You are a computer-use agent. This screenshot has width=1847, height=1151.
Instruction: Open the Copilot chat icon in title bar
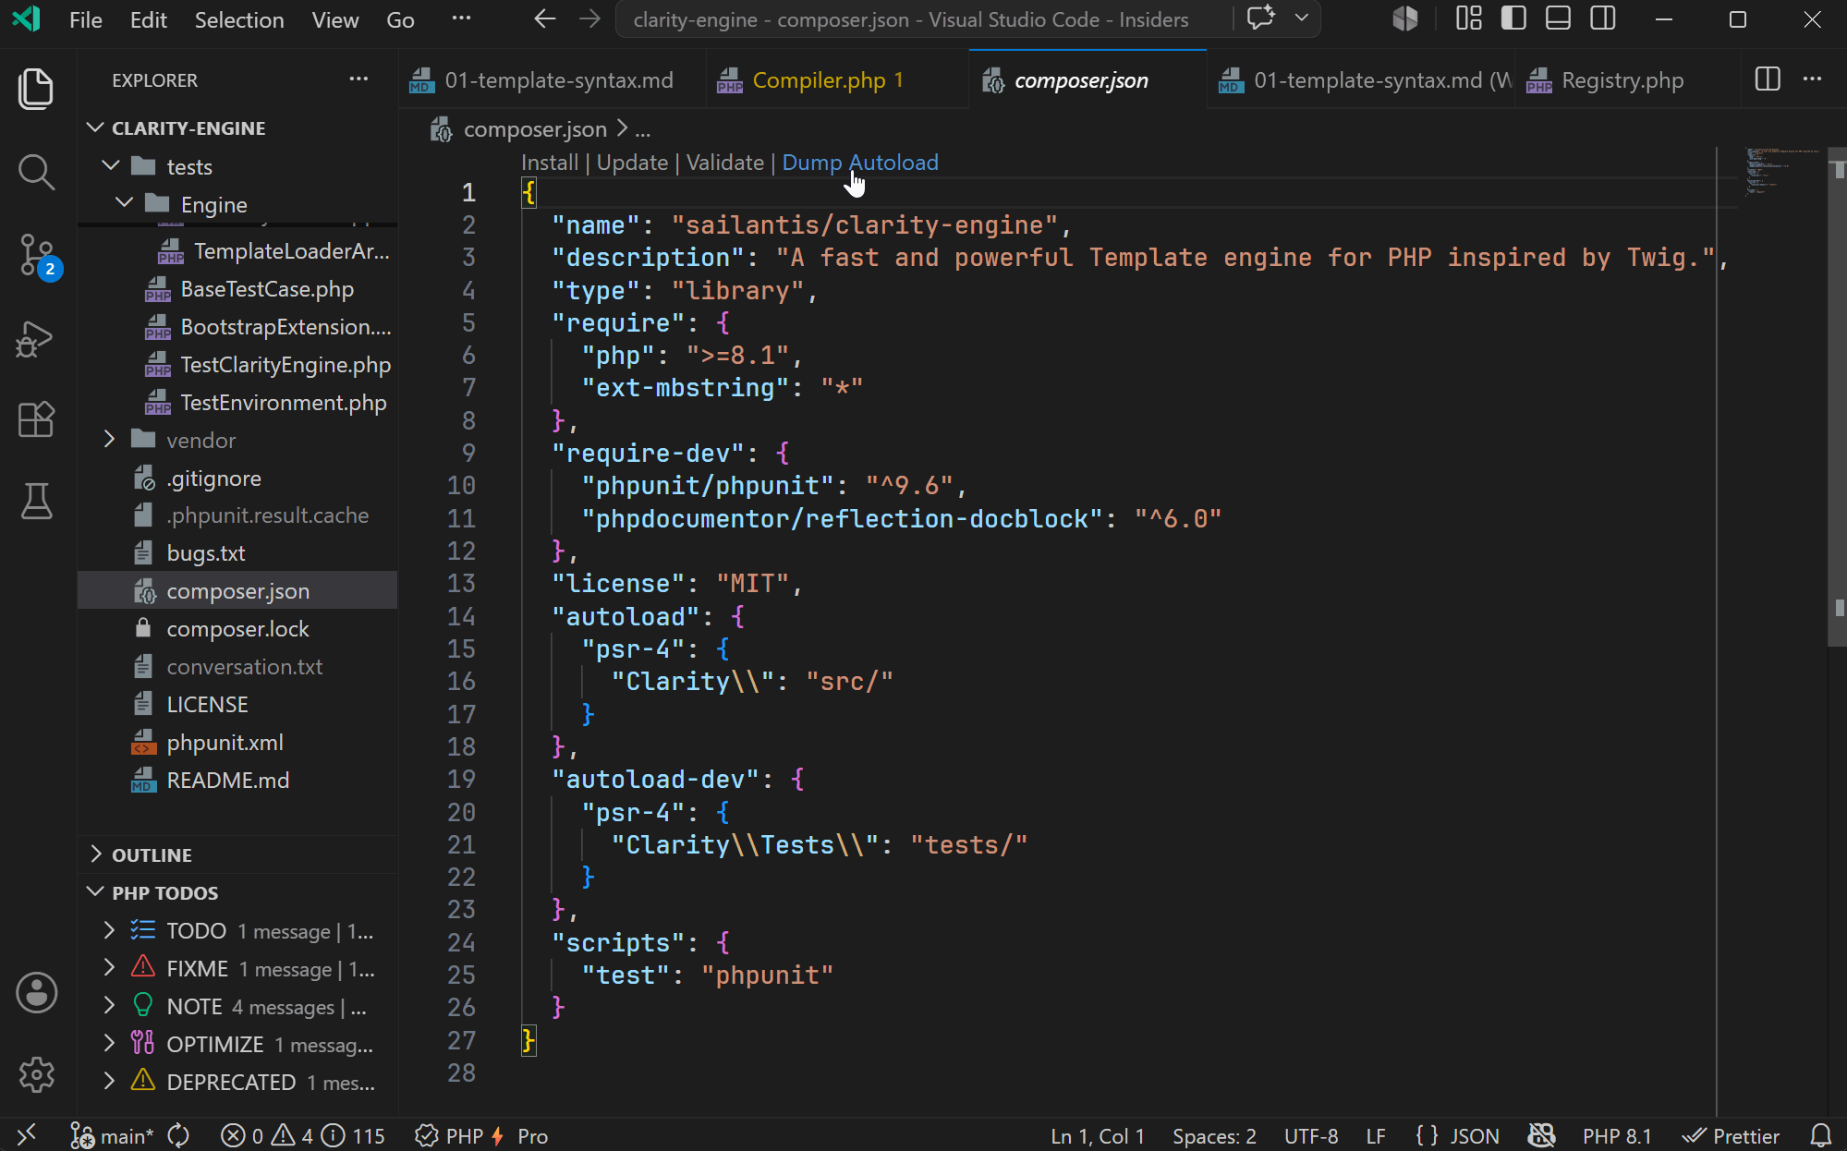click(1261, 18)
